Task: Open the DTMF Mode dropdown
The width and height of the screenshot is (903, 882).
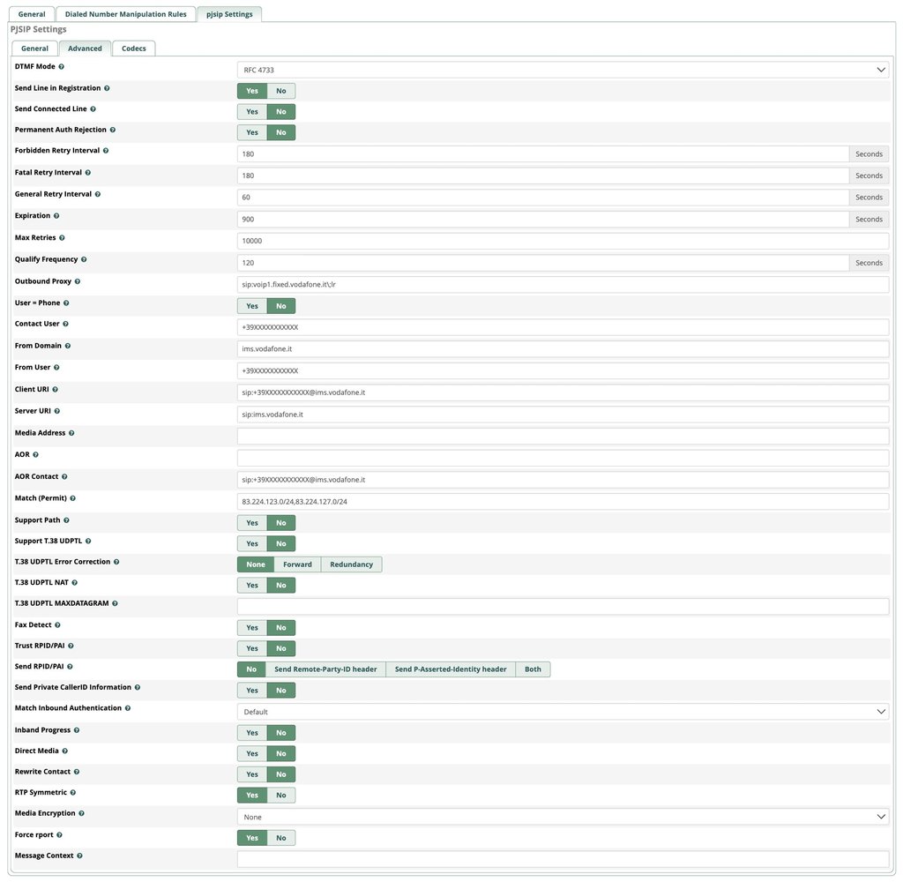Action: point(563,70)
